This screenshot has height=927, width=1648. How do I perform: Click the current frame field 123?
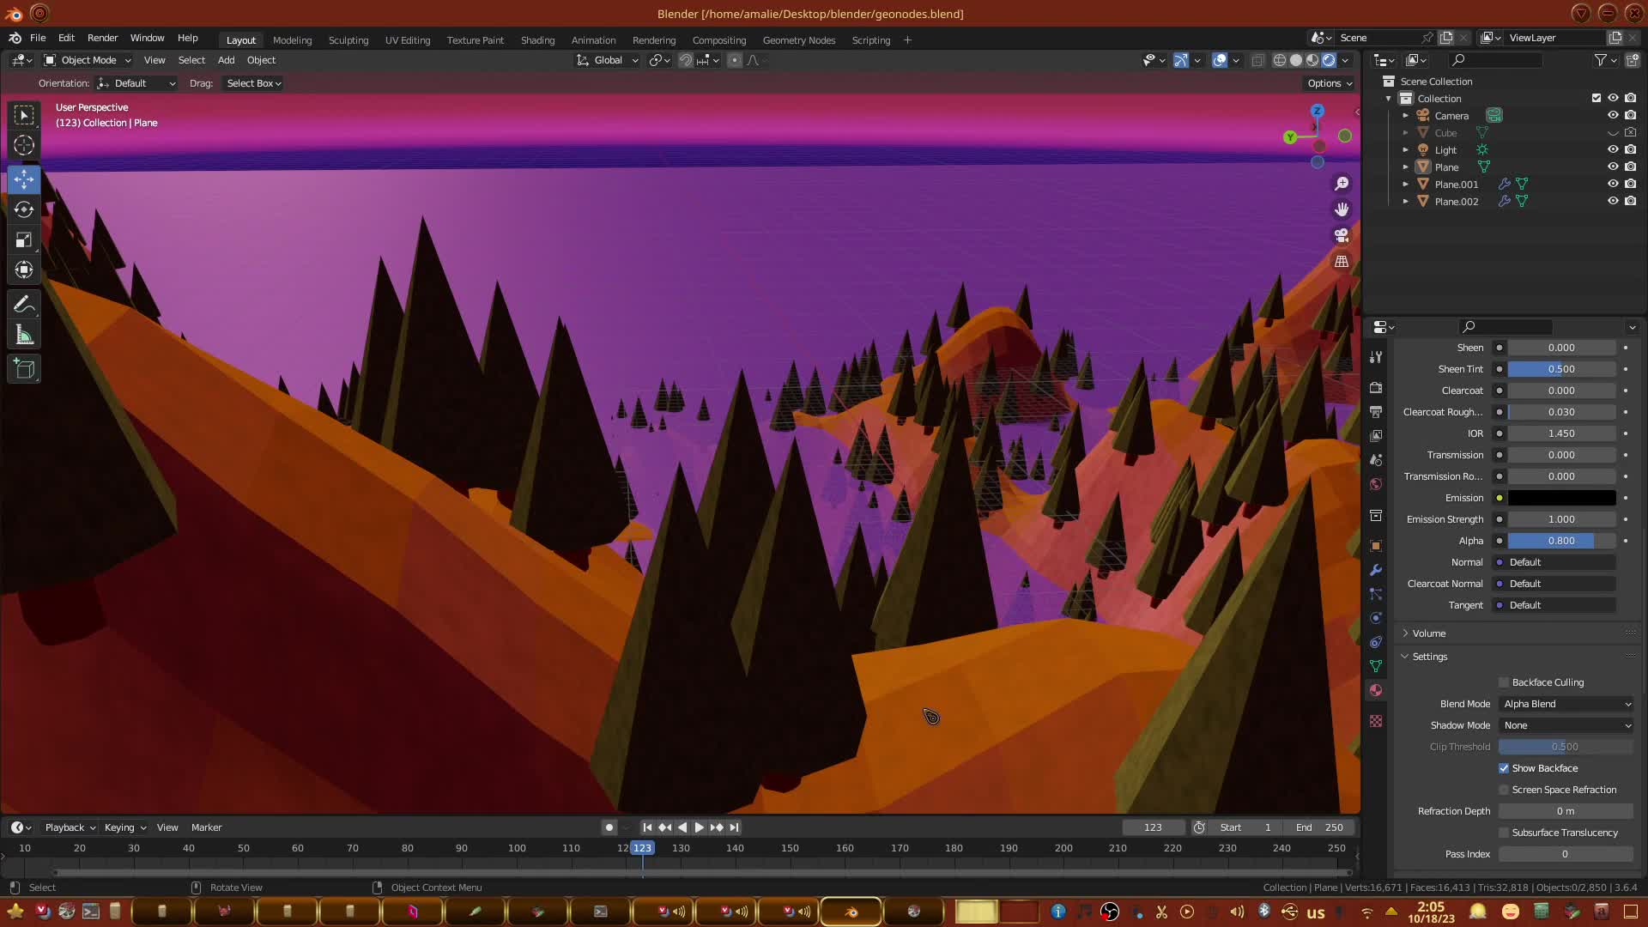(x=1152, y=827)
